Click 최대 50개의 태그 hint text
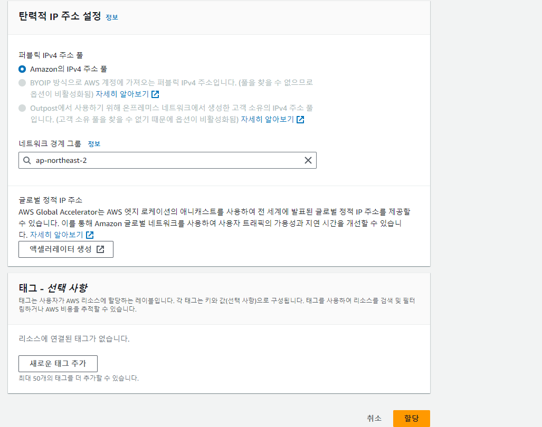This screenshot has height=427, width=542. [79, 379]
